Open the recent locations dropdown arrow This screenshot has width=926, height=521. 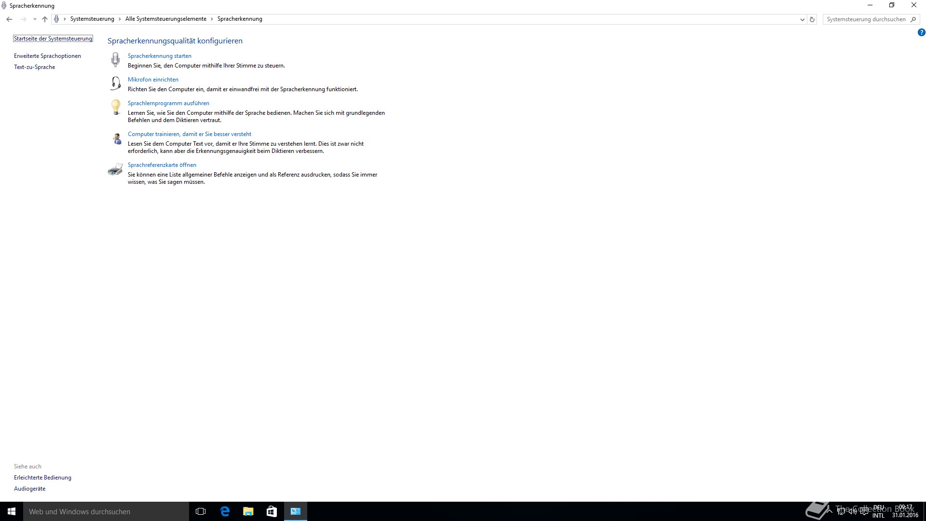[35, 19]
